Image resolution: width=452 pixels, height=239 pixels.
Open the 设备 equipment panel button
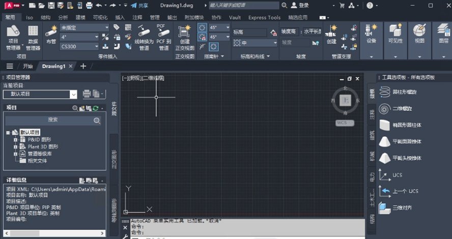(x=371, y=35)
